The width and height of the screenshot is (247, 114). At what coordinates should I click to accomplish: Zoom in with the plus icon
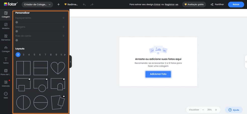tap(216, 110)
